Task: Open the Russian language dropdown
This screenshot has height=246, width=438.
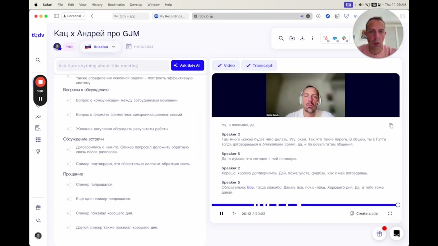Action: pyautogui.click(x=100, y=47)
